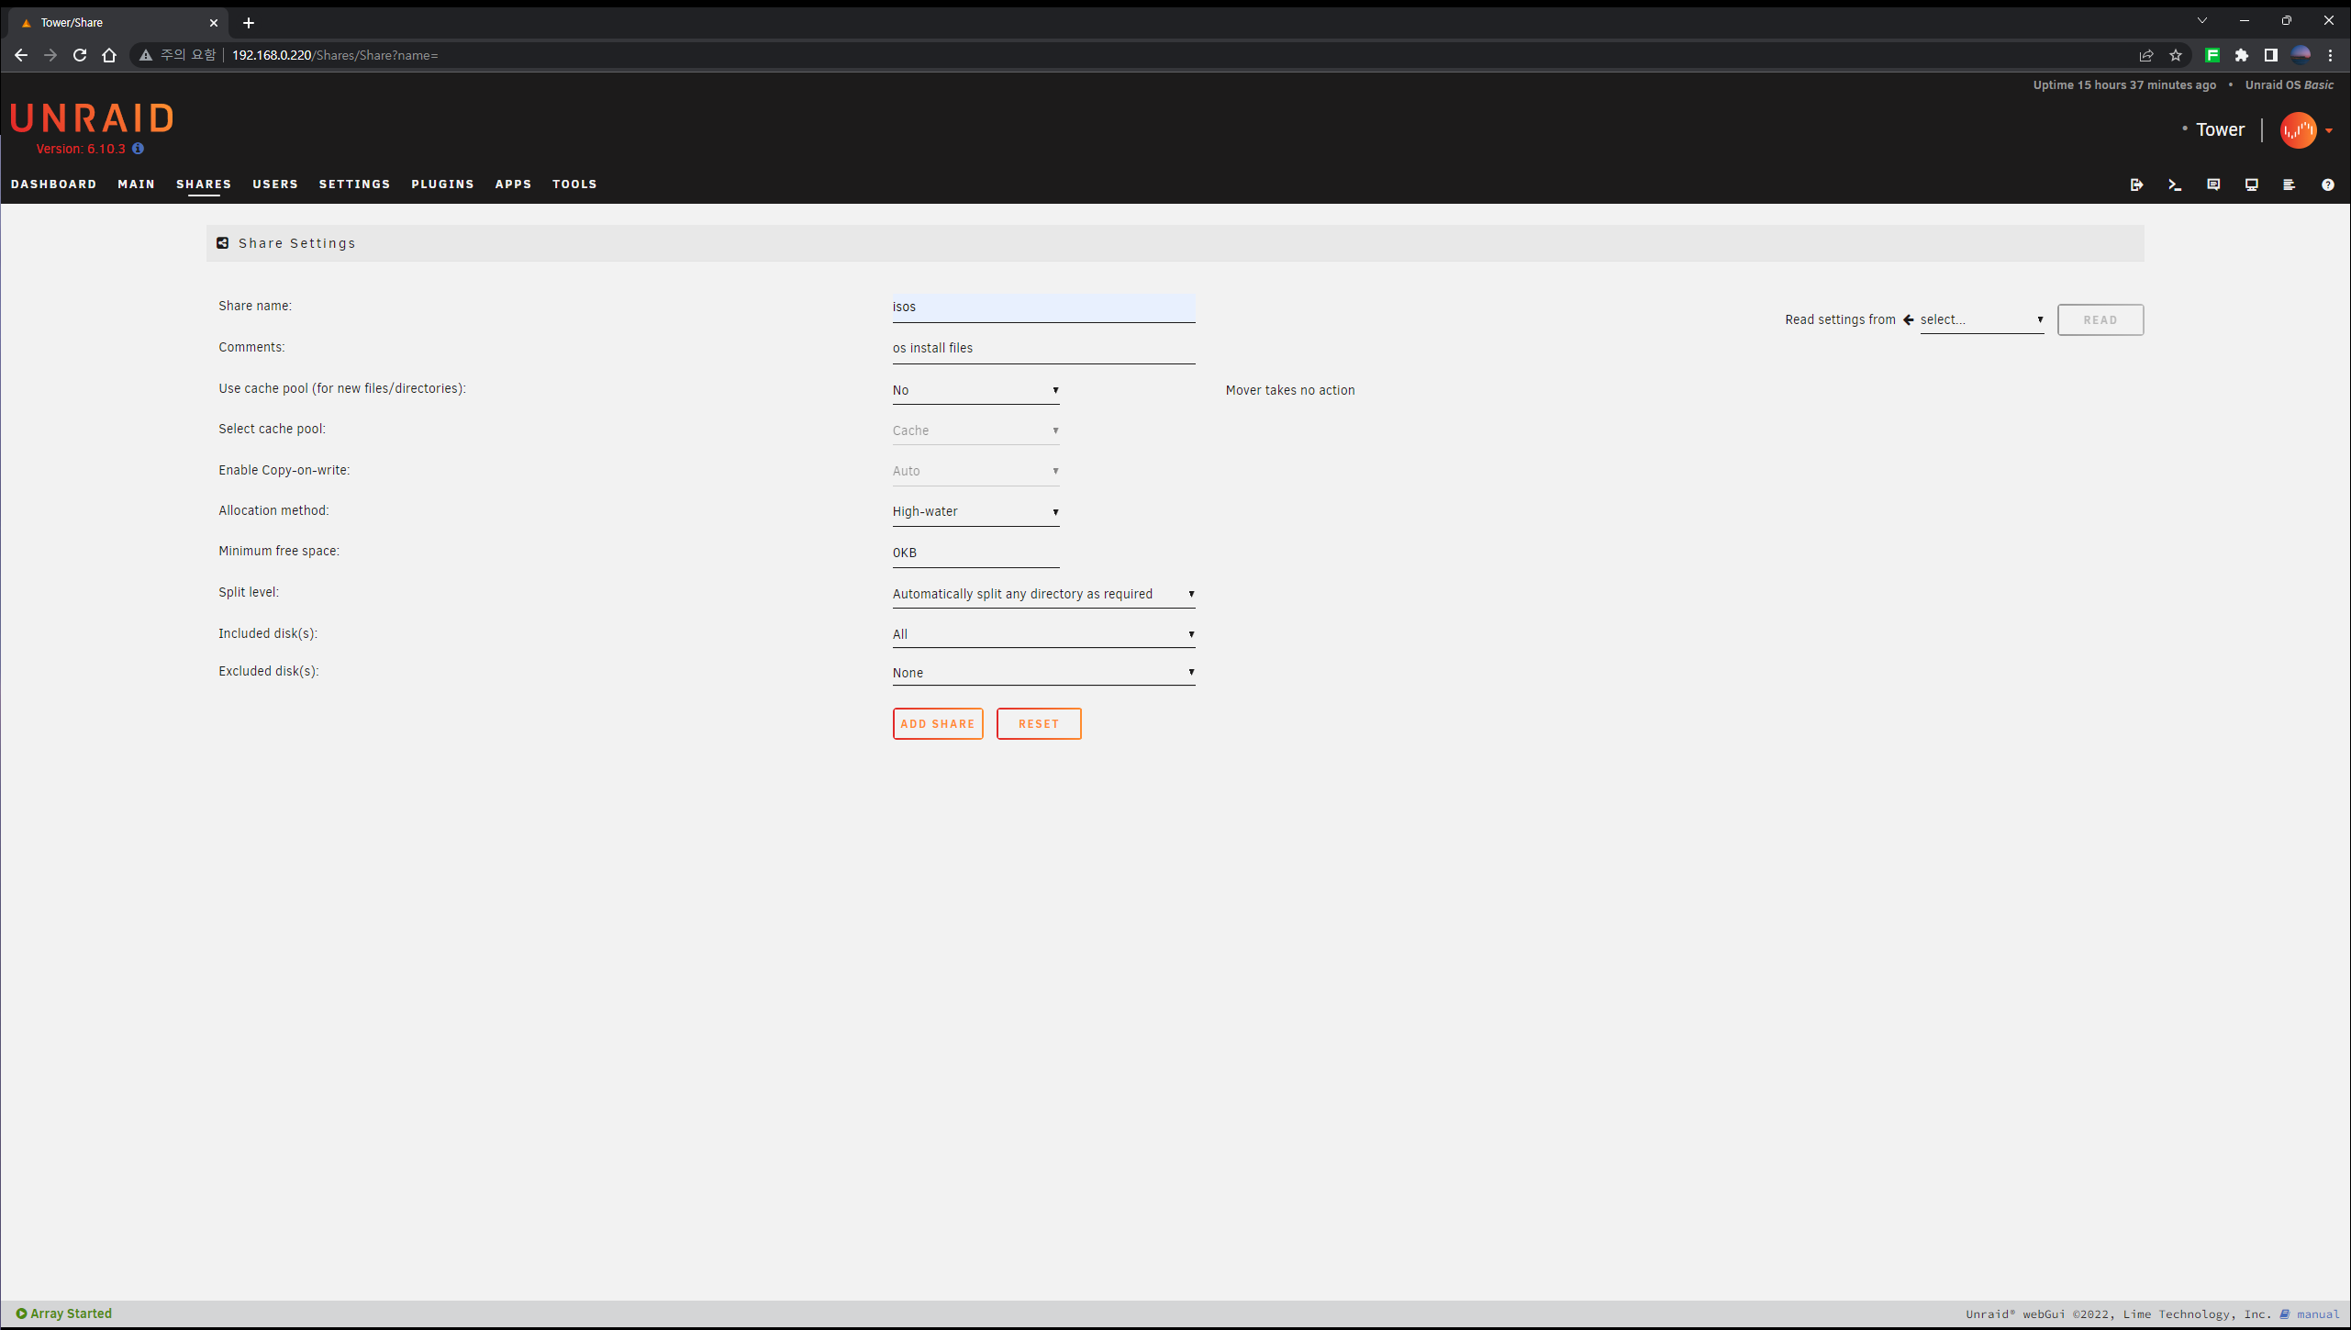Open the Plugins menu tab
The height and width of the screenshot is (1330, 2351).
tap(442, 184)
